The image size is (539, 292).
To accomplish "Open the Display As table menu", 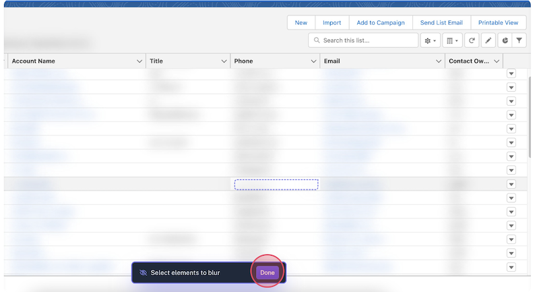I will pos(452,40).
